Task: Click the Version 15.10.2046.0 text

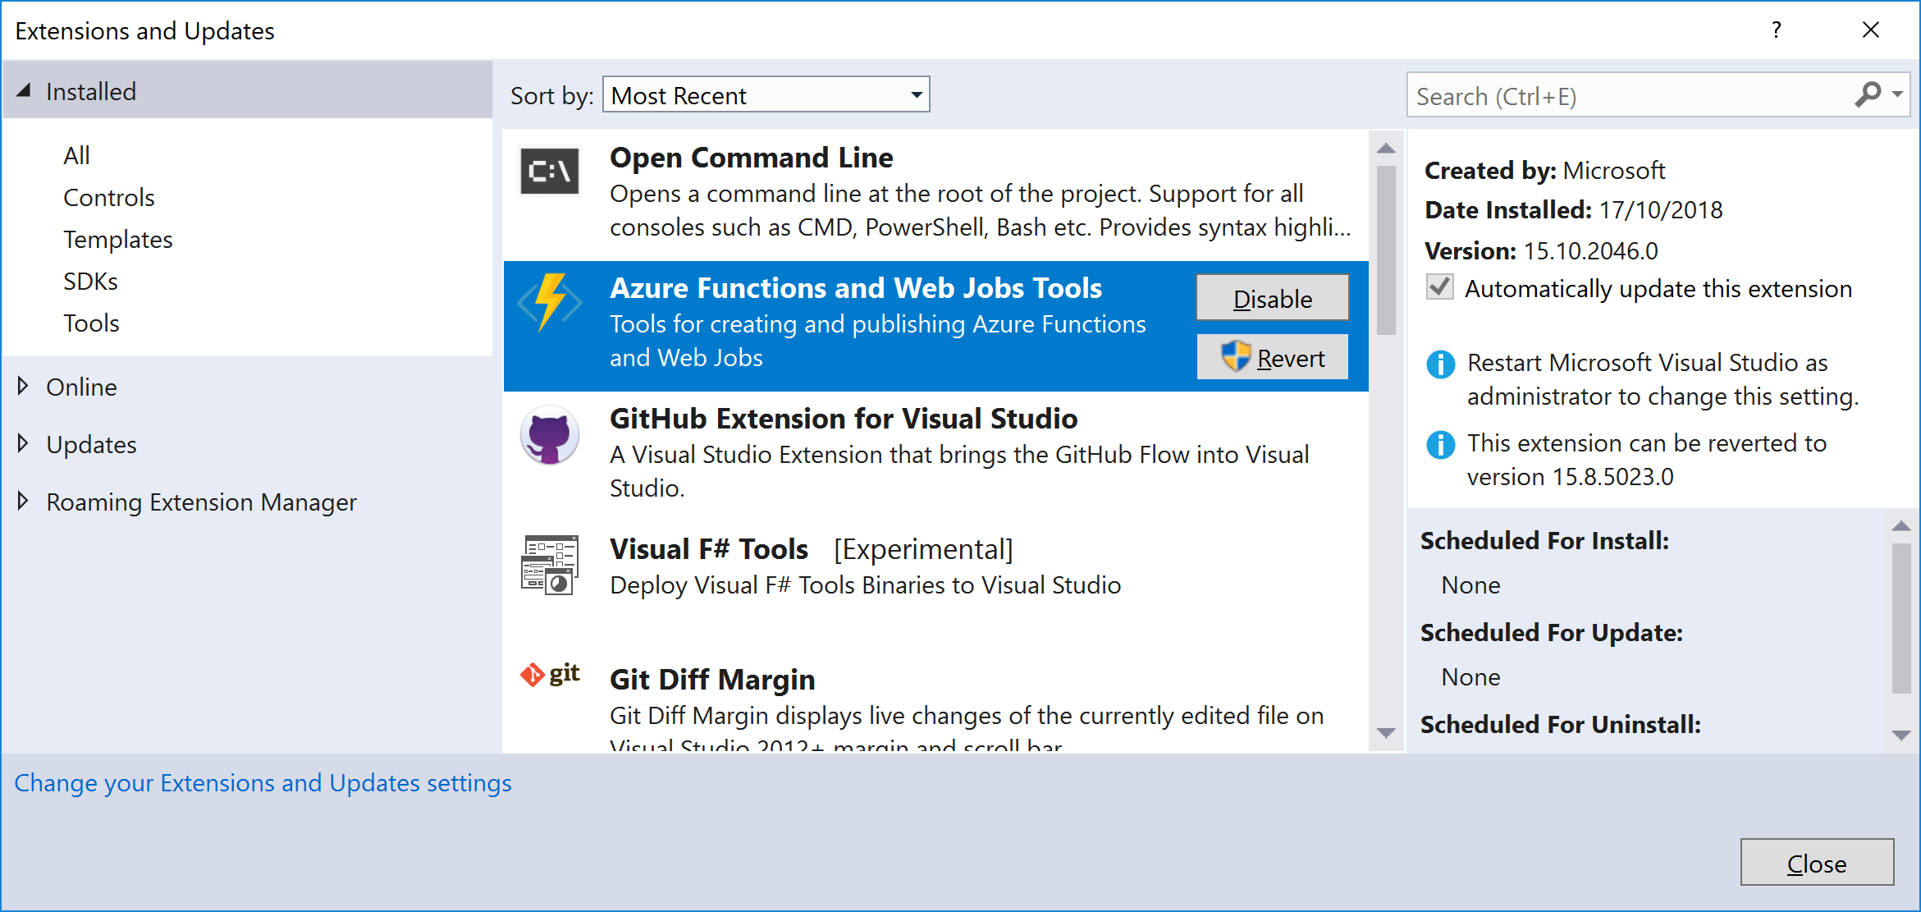Action: 1541,250
